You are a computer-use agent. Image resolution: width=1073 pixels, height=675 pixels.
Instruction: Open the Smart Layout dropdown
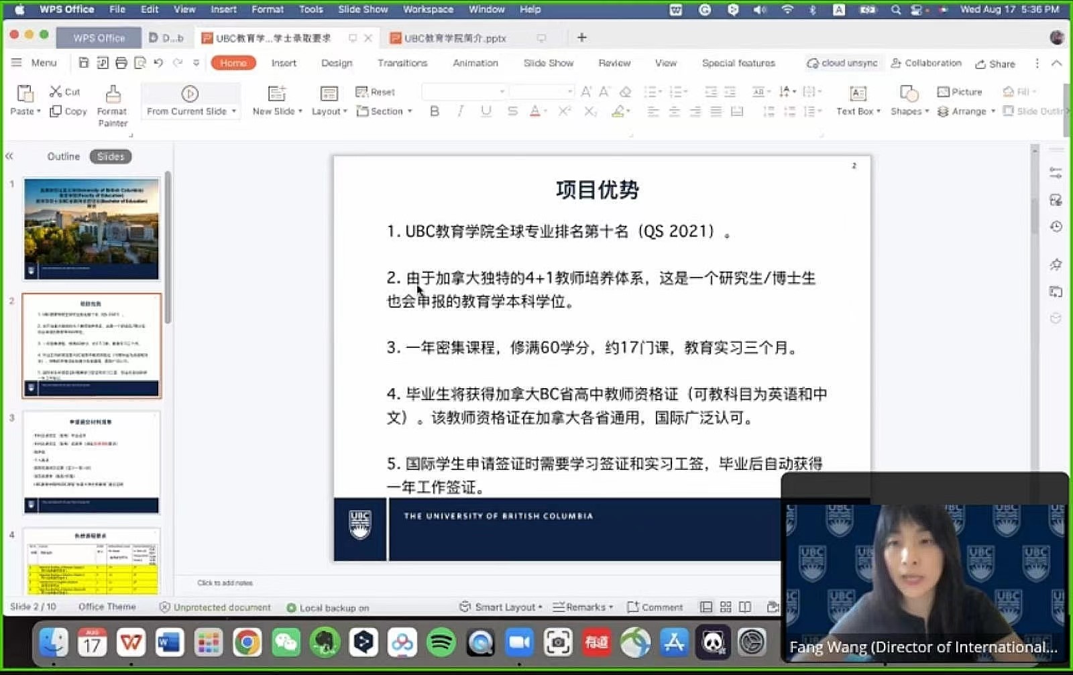click(x=501, y=607)
